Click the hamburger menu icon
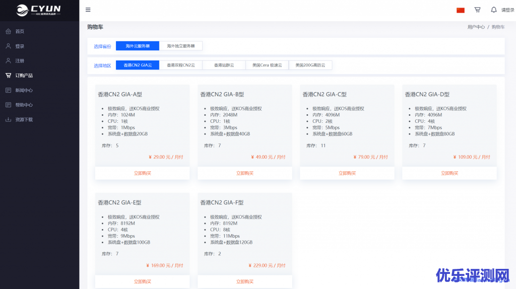The width and height of the screenshot is (516, 289). click(88, 10)
